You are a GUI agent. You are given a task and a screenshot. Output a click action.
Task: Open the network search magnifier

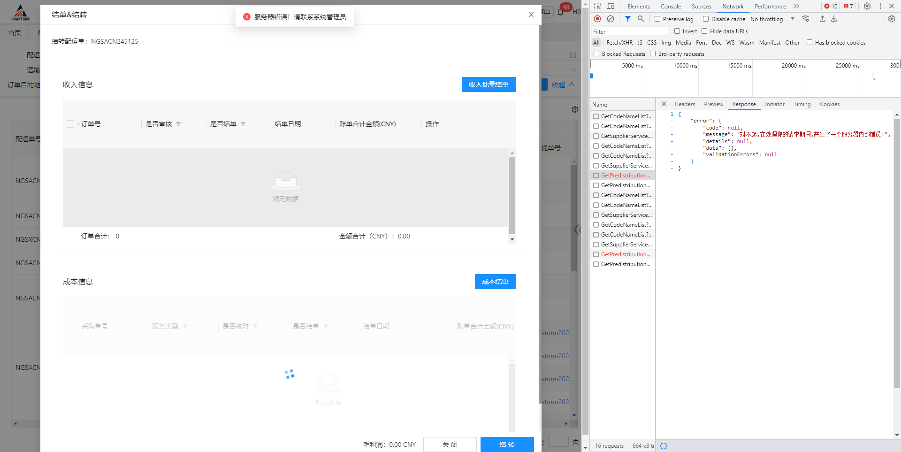641,19
